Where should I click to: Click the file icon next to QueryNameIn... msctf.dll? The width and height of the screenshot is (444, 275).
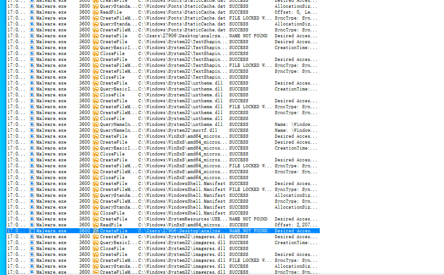tap(96, 130)
